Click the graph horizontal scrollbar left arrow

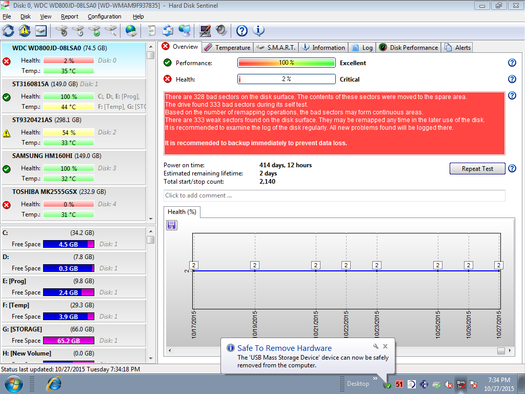tap(170, 351)
